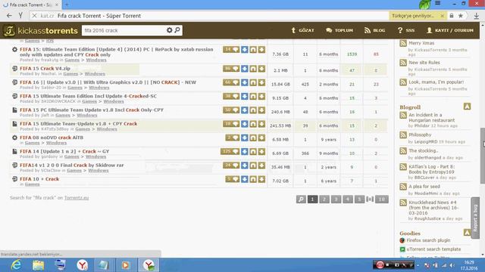Click the bookmark star in address bar

pyautogui.click(x=461, y=16)
